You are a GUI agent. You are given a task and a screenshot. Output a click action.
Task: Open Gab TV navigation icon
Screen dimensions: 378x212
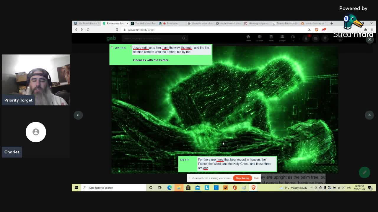[x=293, y=38]
